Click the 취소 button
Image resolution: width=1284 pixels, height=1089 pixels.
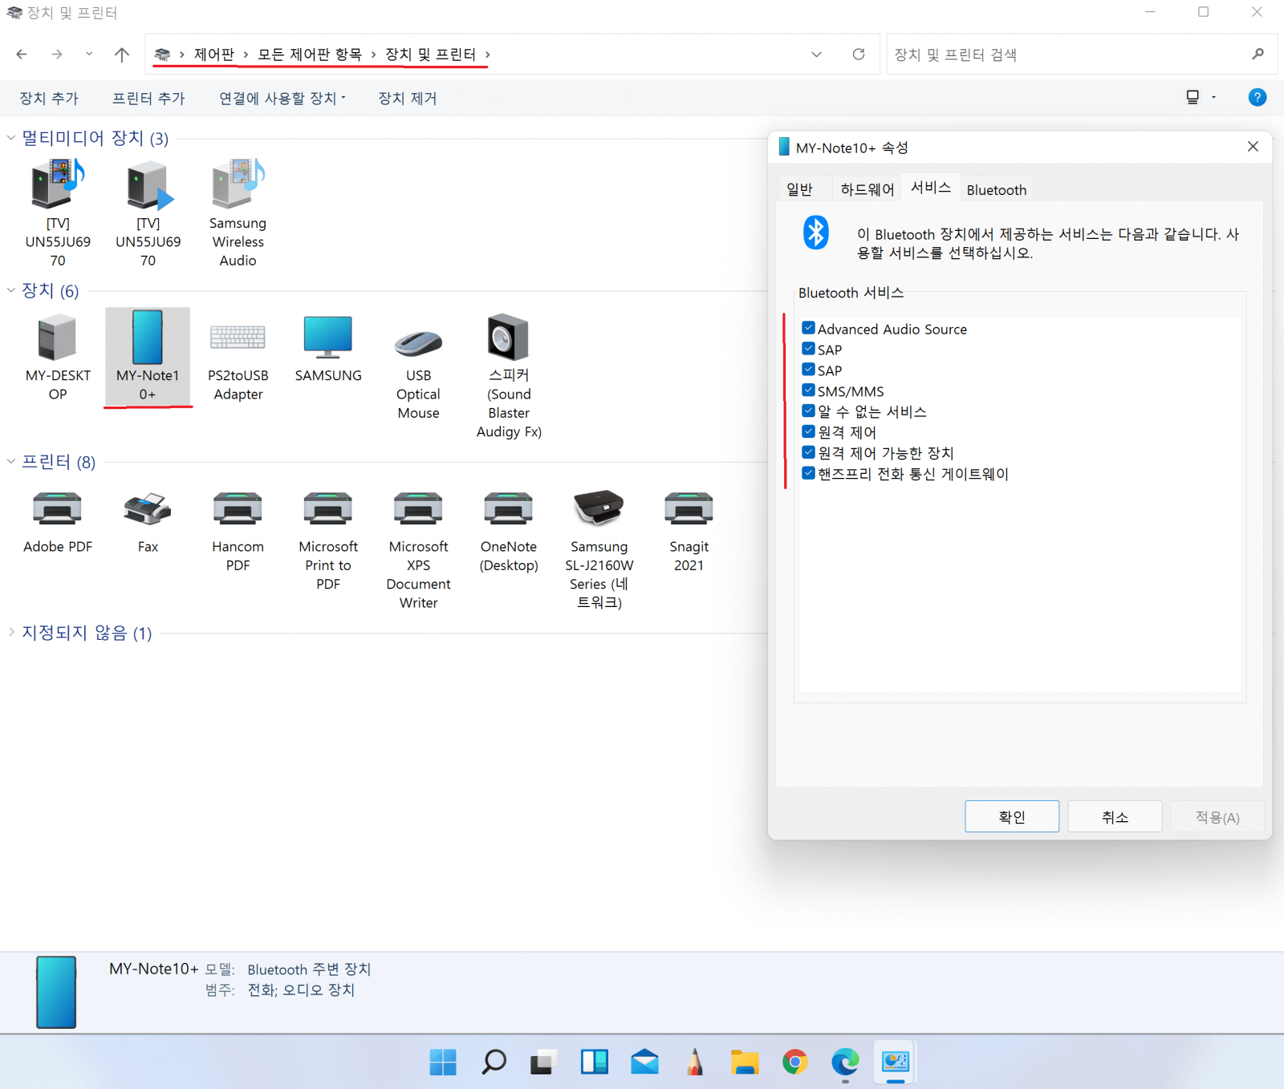1115,816
